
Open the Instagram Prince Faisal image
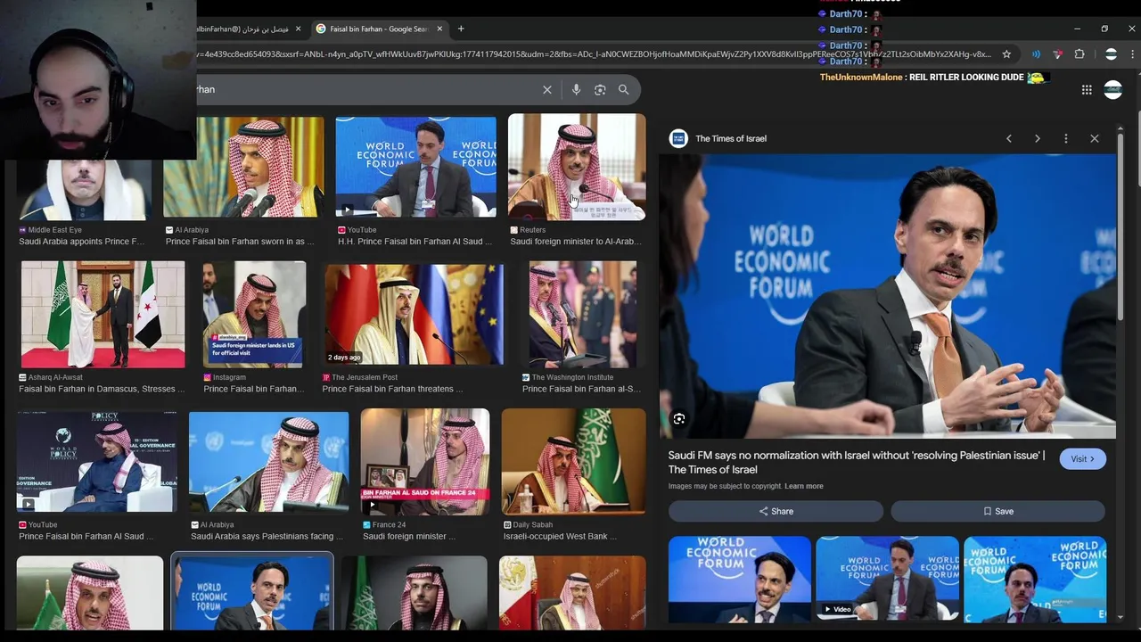[254, 314]
